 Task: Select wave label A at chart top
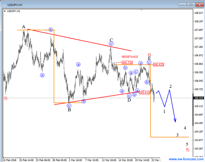tap(23, 27)
